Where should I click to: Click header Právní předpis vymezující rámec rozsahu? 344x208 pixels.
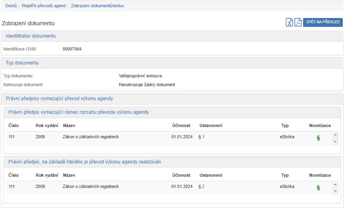tap(79, 112)
